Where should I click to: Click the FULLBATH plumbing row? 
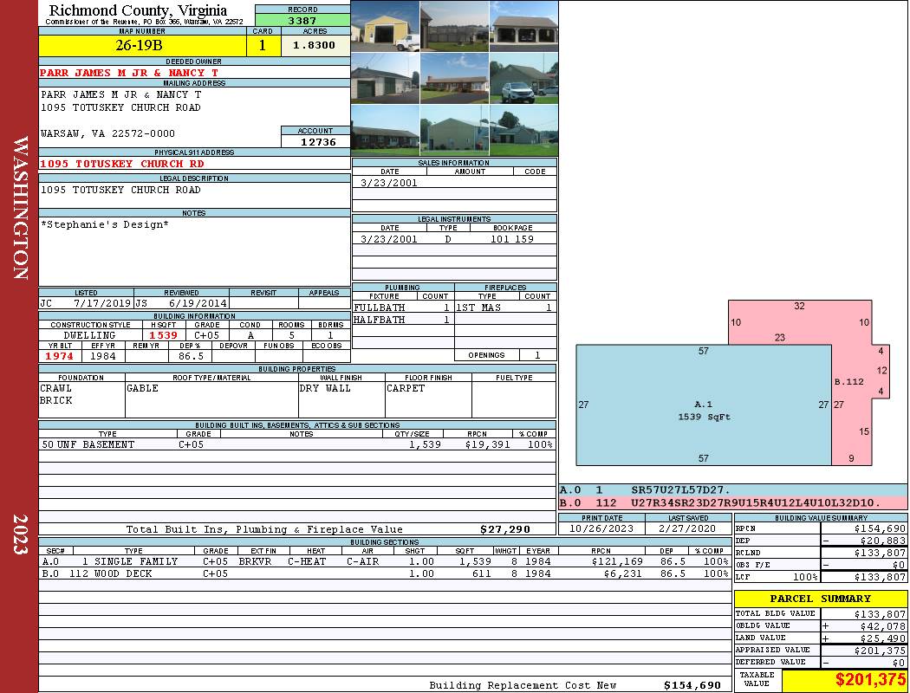(403, 308)
